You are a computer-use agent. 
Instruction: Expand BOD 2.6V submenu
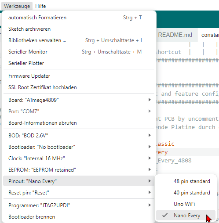pyautogui.click(x=79, y=136)
